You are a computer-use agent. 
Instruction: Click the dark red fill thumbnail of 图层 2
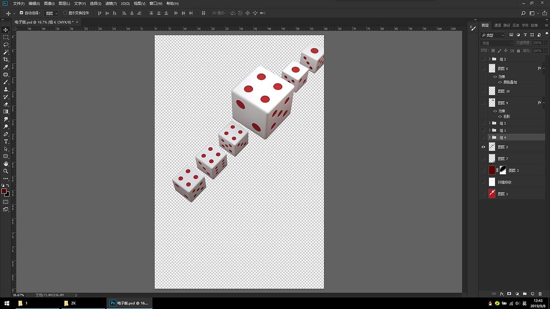click(492, 170)
